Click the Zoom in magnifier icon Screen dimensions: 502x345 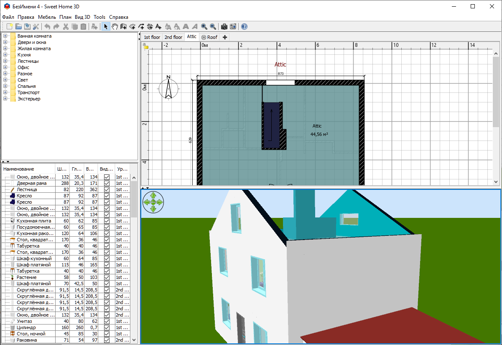pyautogui.click(x=204, y=27)
